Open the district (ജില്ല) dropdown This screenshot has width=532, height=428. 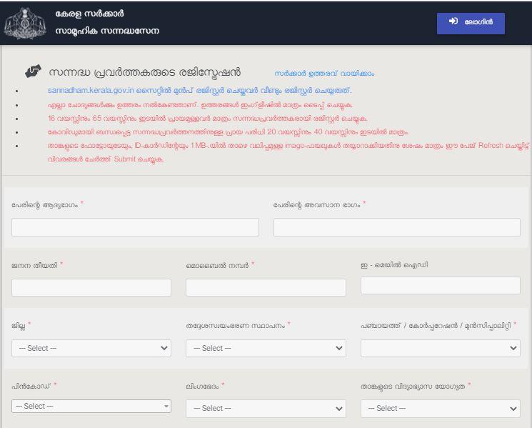tap(91, 348)
